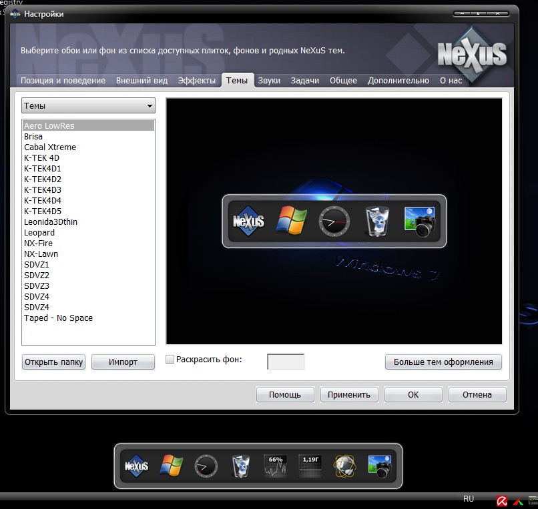Switch to the Позиция и поведение tab
This screenshot has height=509, width=538.
[x=63, y=81]
